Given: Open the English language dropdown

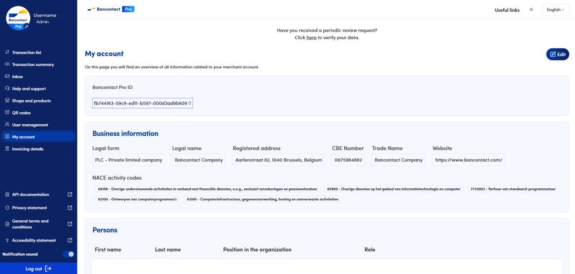Looking at the screenshot, I should click(555, 10).
